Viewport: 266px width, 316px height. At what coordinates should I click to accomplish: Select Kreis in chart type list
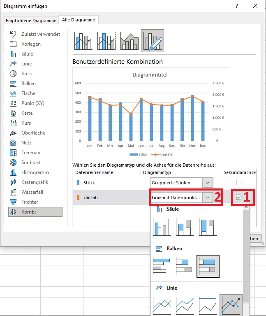[x=27, y=74]
